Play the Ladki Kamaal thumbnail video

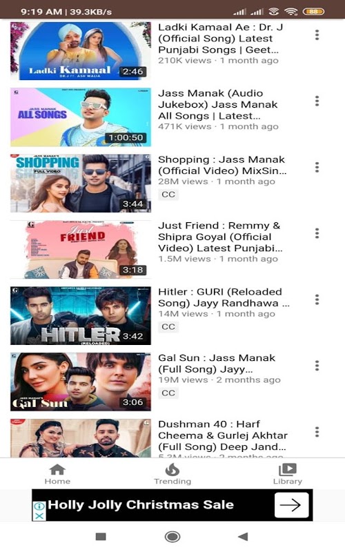81,51
